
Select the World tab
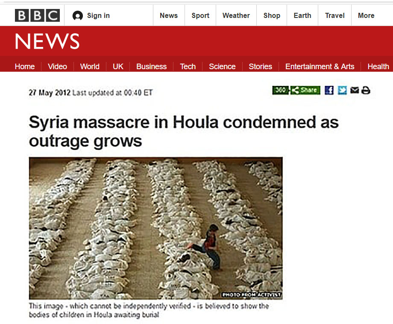[90, 66]
